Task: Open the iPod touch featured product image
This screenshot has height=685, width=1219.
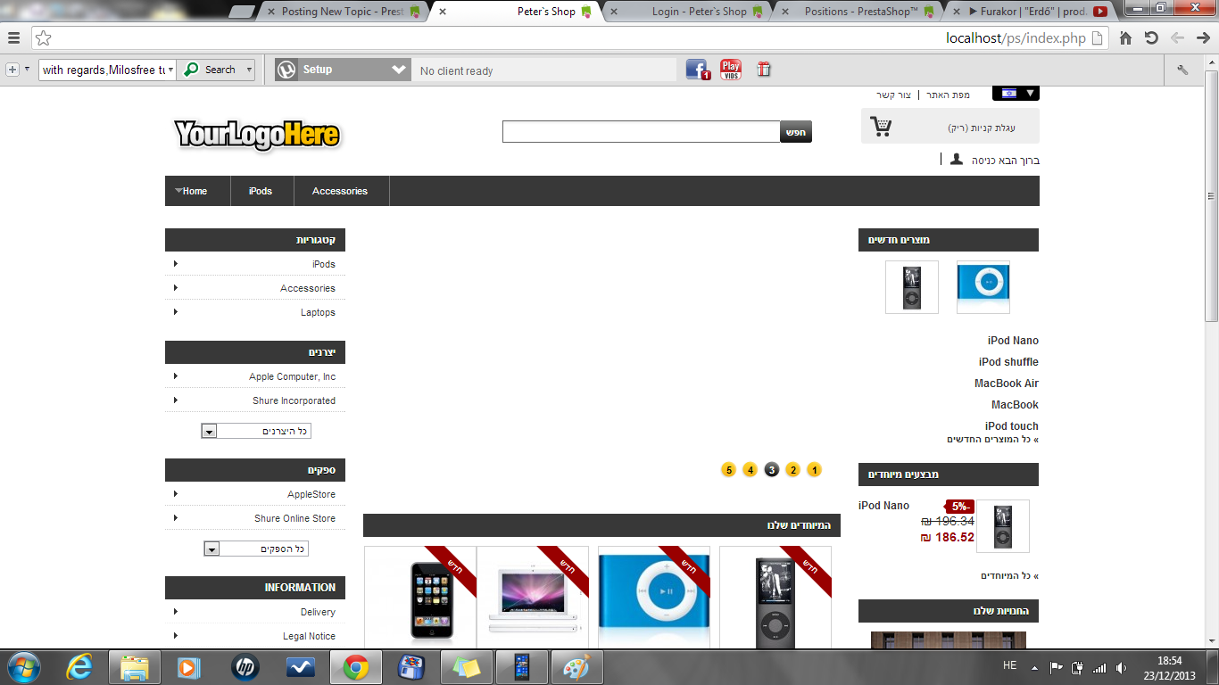Action: pos(420,598)
